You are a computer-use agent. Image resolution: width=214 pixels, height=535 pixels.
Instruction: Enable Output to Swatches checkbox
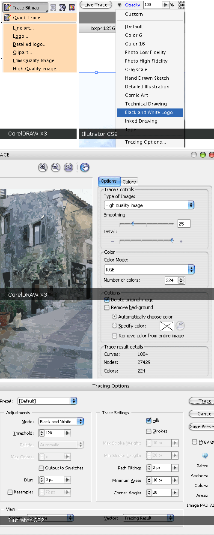point(41,468)
